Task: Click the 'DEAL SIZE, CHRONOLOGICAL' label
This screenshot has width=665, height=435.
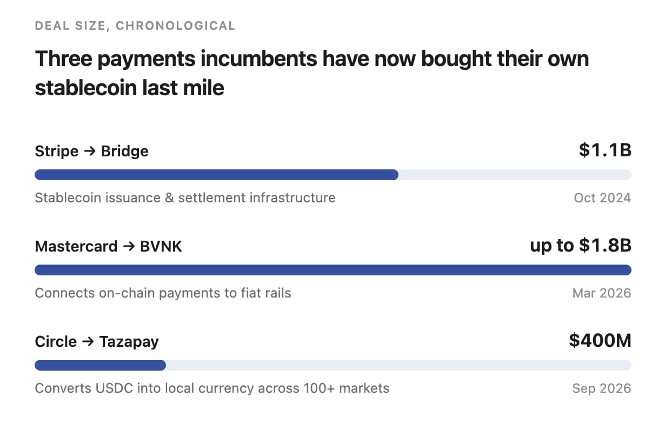Action: [x=135, y=25]
